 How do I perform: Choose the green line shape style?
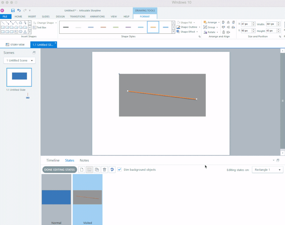coord(116,27)
